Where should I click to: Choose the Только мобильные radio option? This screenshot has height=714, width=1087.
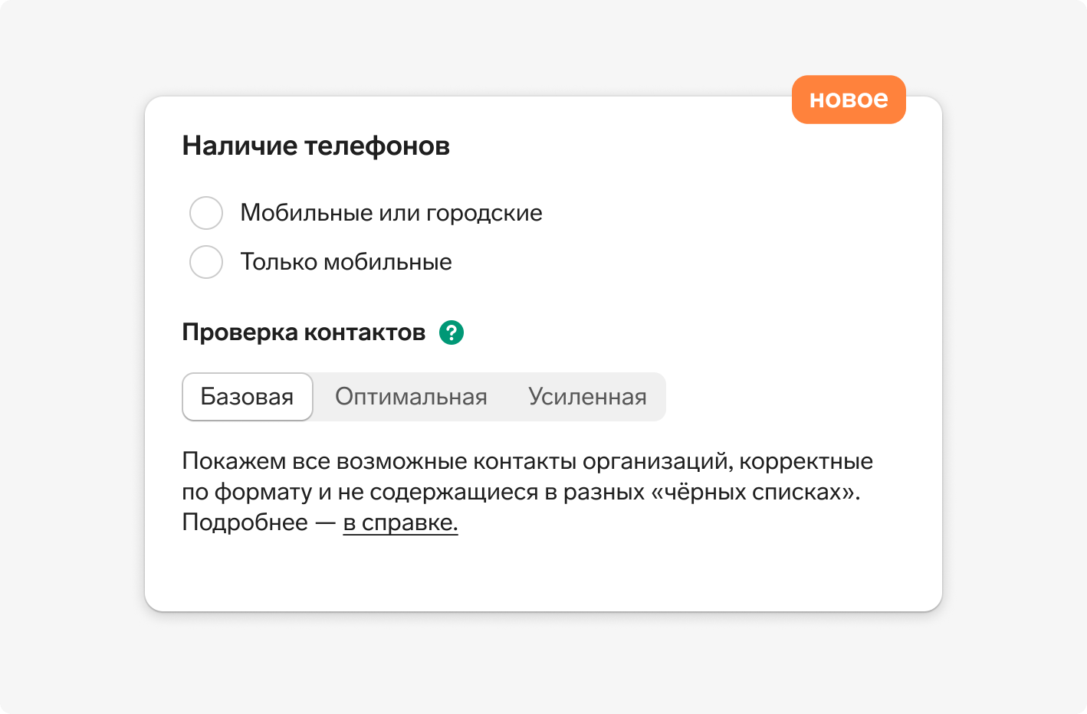point(206,262)
